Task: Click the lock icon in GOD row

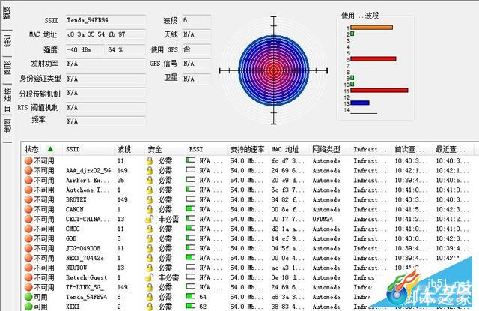Action: point(150,238)
